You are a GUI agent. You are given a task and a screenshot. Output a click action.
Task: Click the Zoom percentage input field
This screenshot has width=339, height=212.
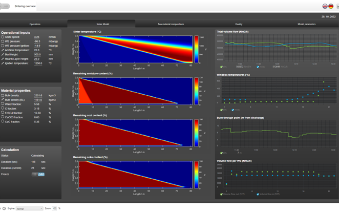pyautogui.click(x=54, y=208)
